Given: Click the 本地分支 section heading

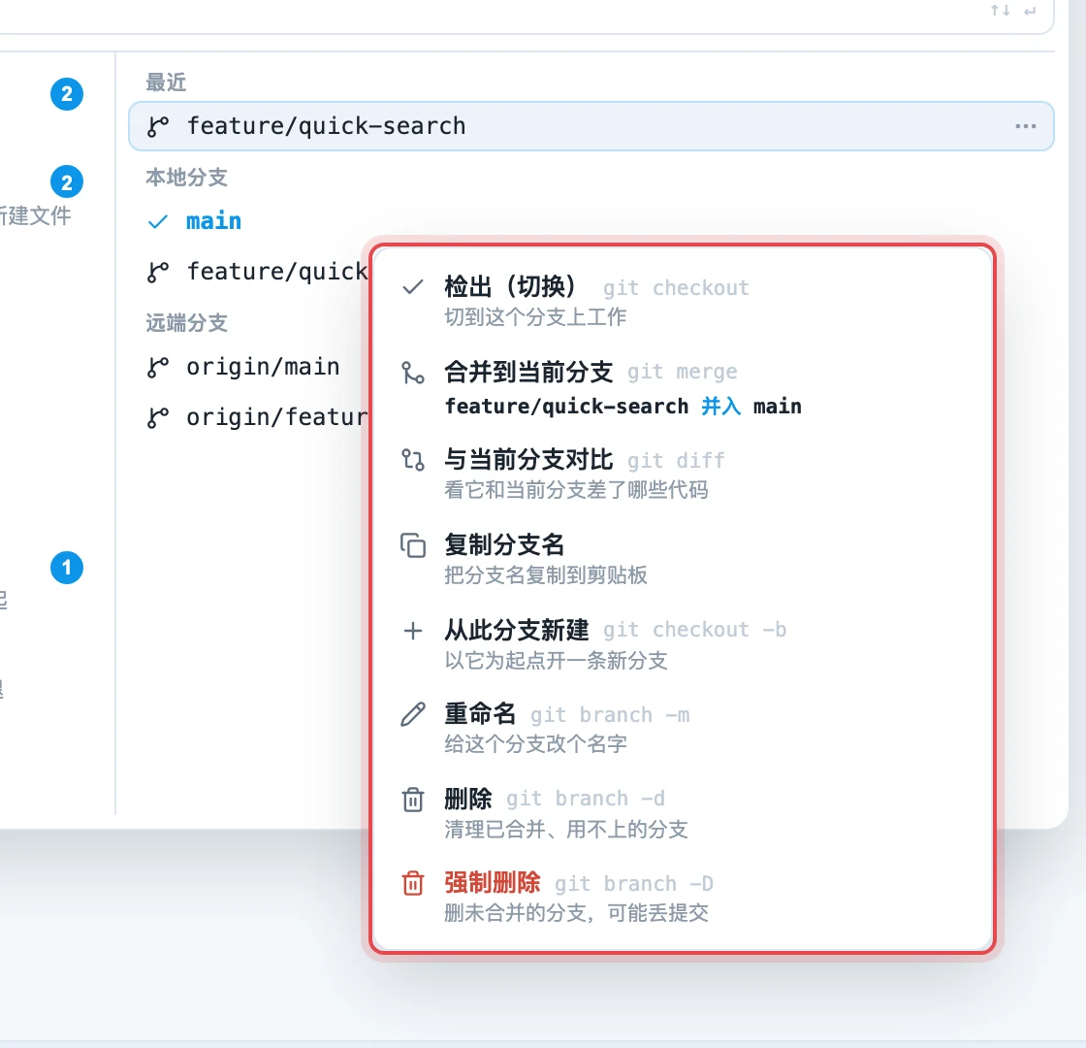Looking at the screenshot, I should tap(186, 178).
